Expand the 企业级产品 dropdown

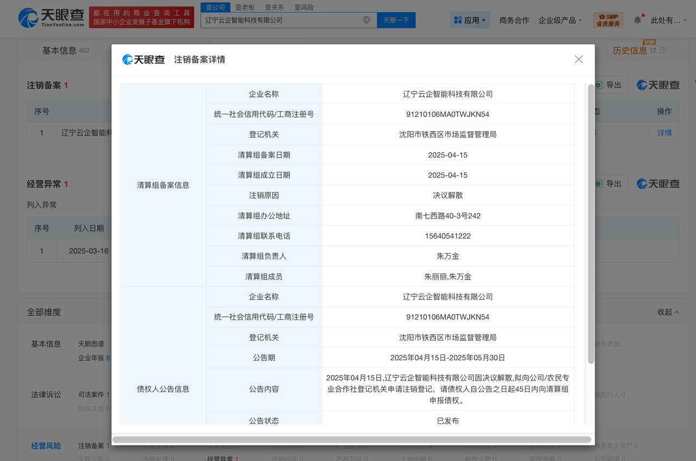tap(560, 20)
